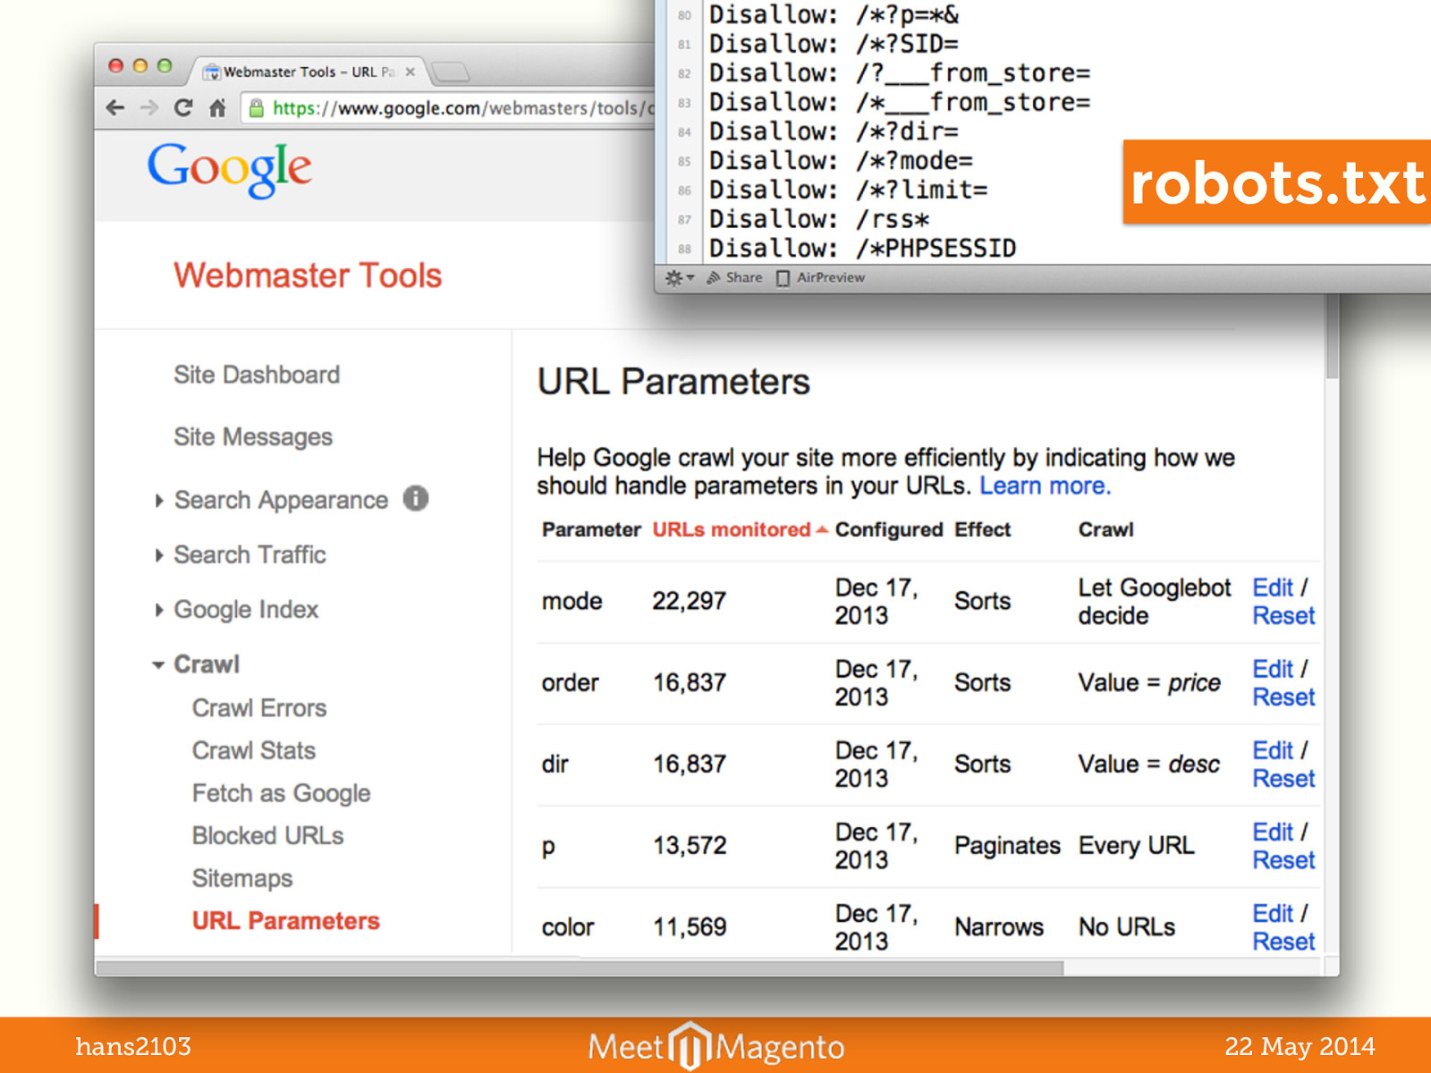This screenshot has height=1073, width=1431.
Task: Edit the p parameter
Action: click(x=1273, y=832)
